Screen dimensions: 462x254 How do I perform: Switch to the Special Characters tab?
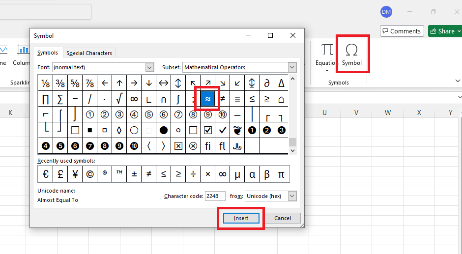(x=89, y=53)
